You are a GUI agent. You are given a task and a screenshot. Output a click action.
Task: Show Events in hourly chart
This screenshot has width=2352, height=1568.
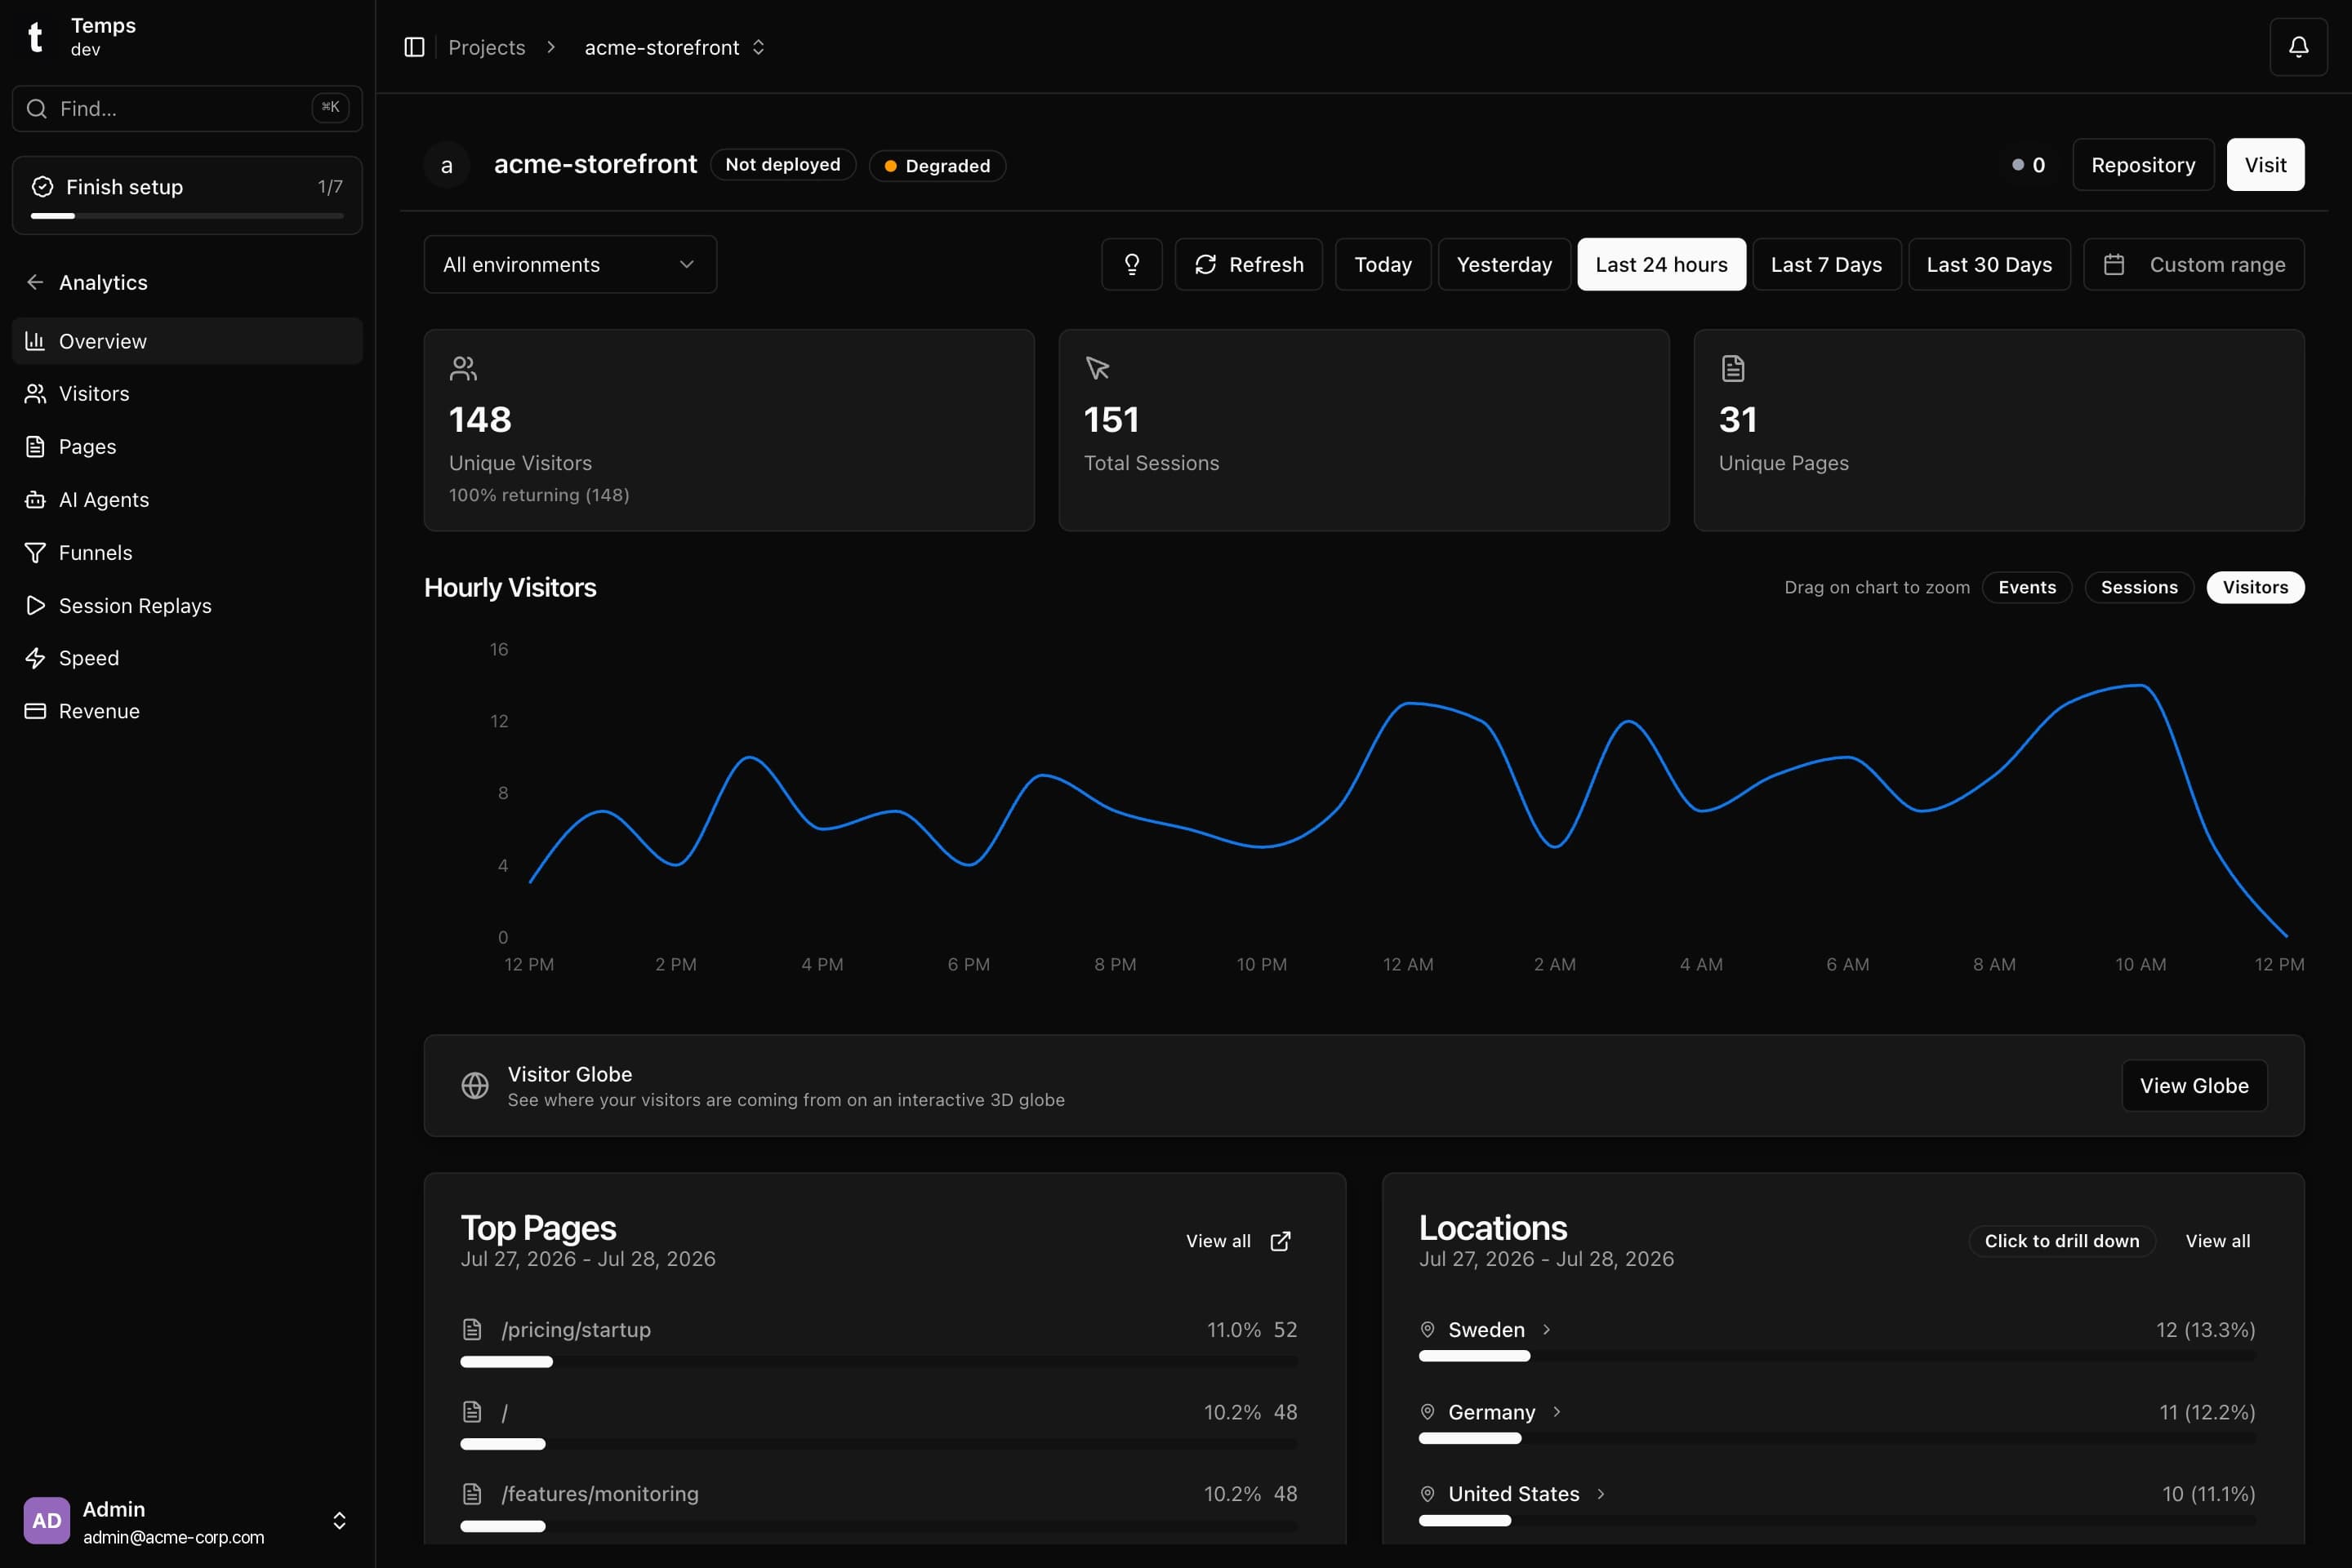click(x=2027, y=587)
